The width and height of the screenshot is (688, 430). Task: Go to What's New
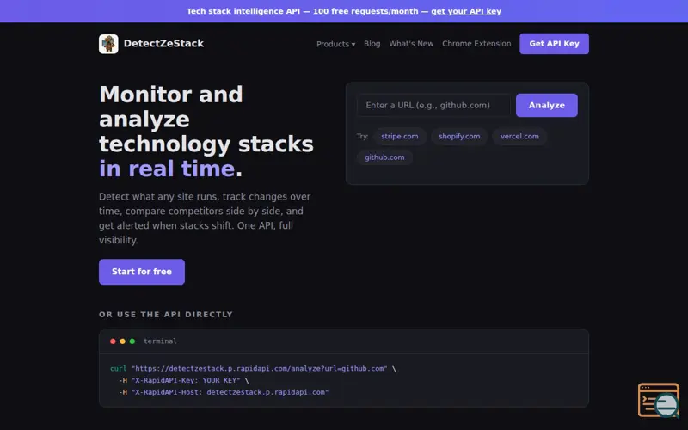411,44
